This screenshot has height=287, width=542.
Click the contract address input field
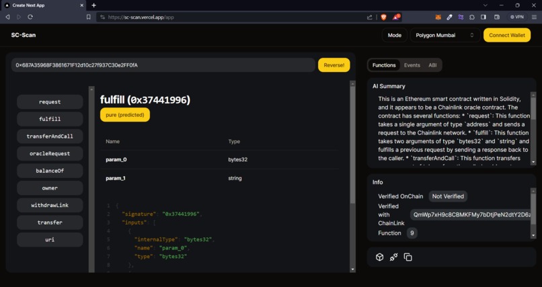point(163,65)
